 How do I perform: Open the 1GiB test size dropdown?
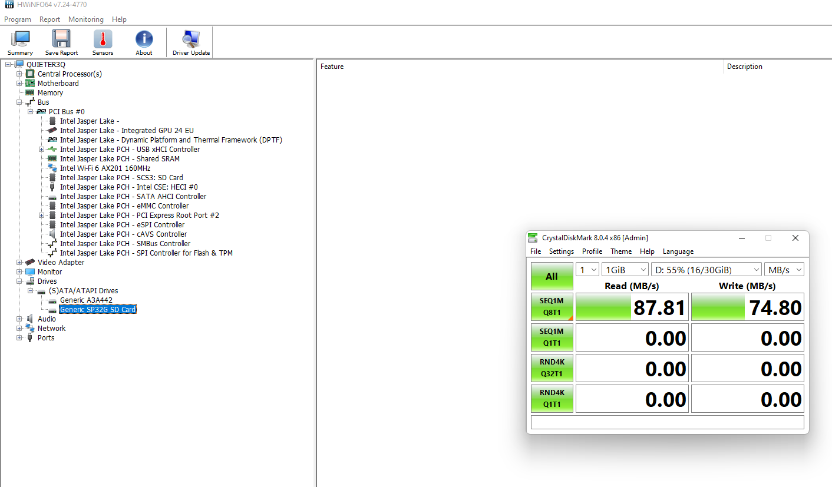(625, 270)
